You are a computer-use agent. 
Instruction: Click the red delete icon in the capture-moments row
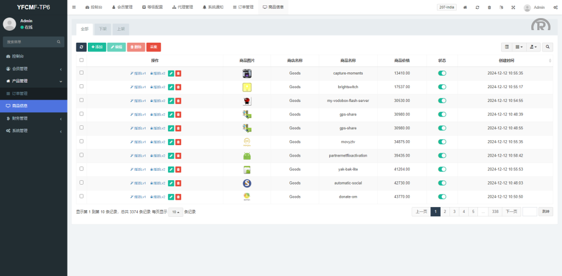point(178,73)
